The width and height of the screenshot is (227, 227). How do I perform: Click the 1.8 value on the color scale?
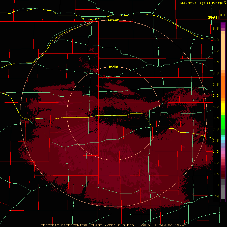[x=216, y=140]
